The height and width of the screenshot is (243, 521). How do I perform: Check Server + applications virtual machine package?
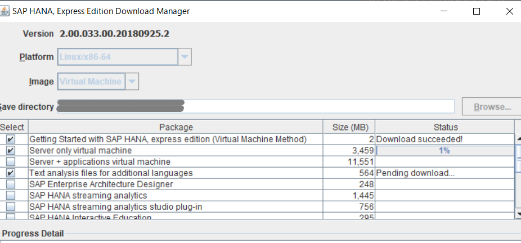11,162
